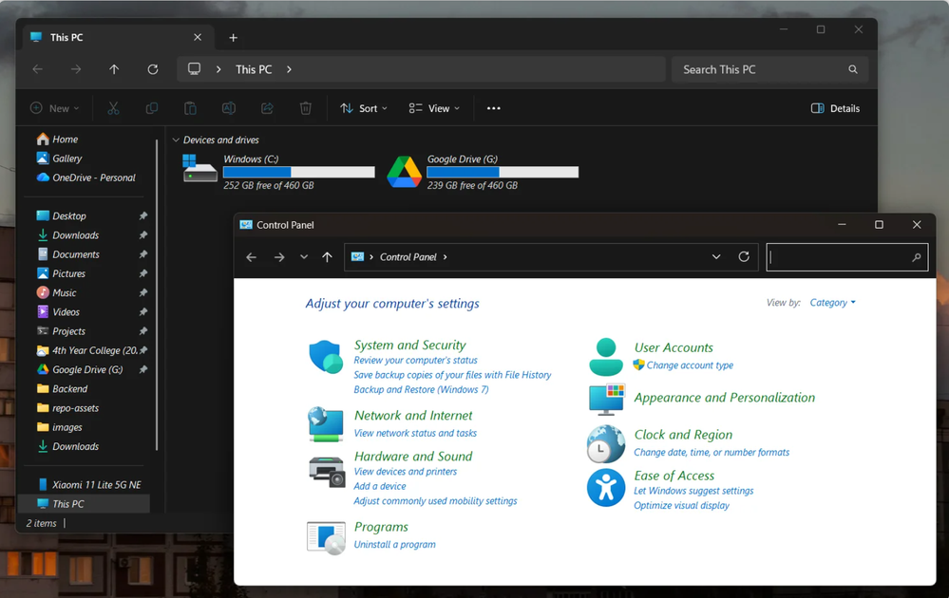Viewport: 949px width, 598px height.
Task: Click the Control Panel search box
Action: point(846,257)
